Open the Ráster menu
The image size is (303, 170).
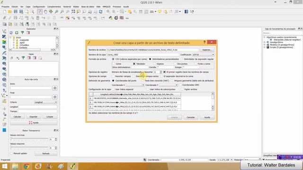pyautogui.click(x=76, y=7)
